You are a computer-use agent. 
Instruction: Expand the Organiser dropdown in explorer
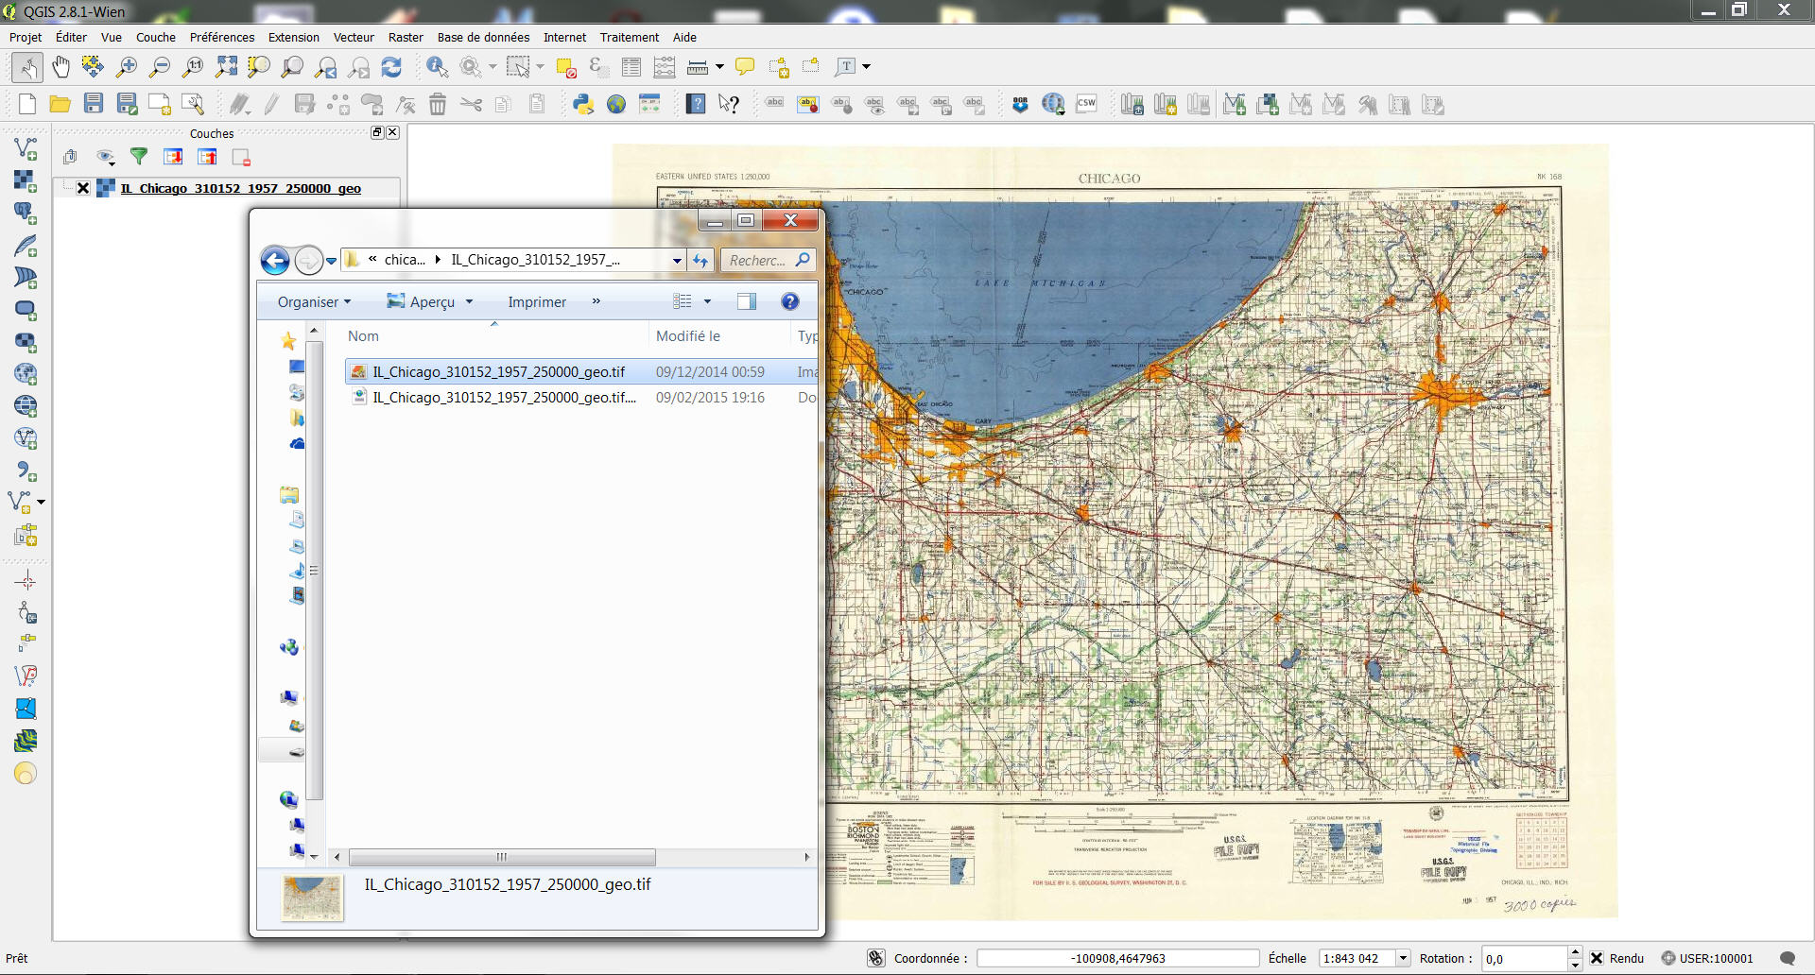(314, 302)
